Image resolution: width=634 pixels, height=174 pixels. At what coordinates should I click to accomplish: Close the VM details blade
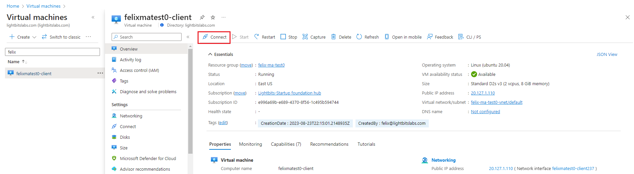pos(627,17)
